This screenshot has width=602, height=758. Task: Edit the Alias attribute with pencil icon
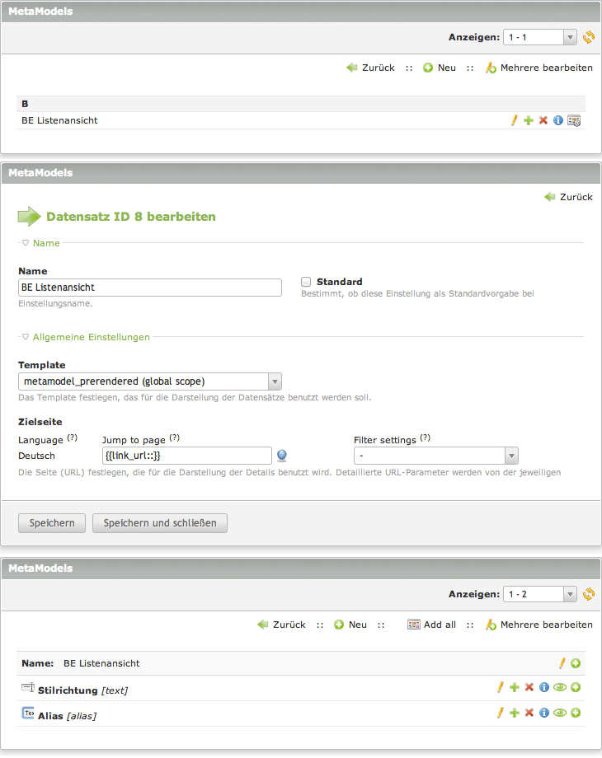click(500, 712)
